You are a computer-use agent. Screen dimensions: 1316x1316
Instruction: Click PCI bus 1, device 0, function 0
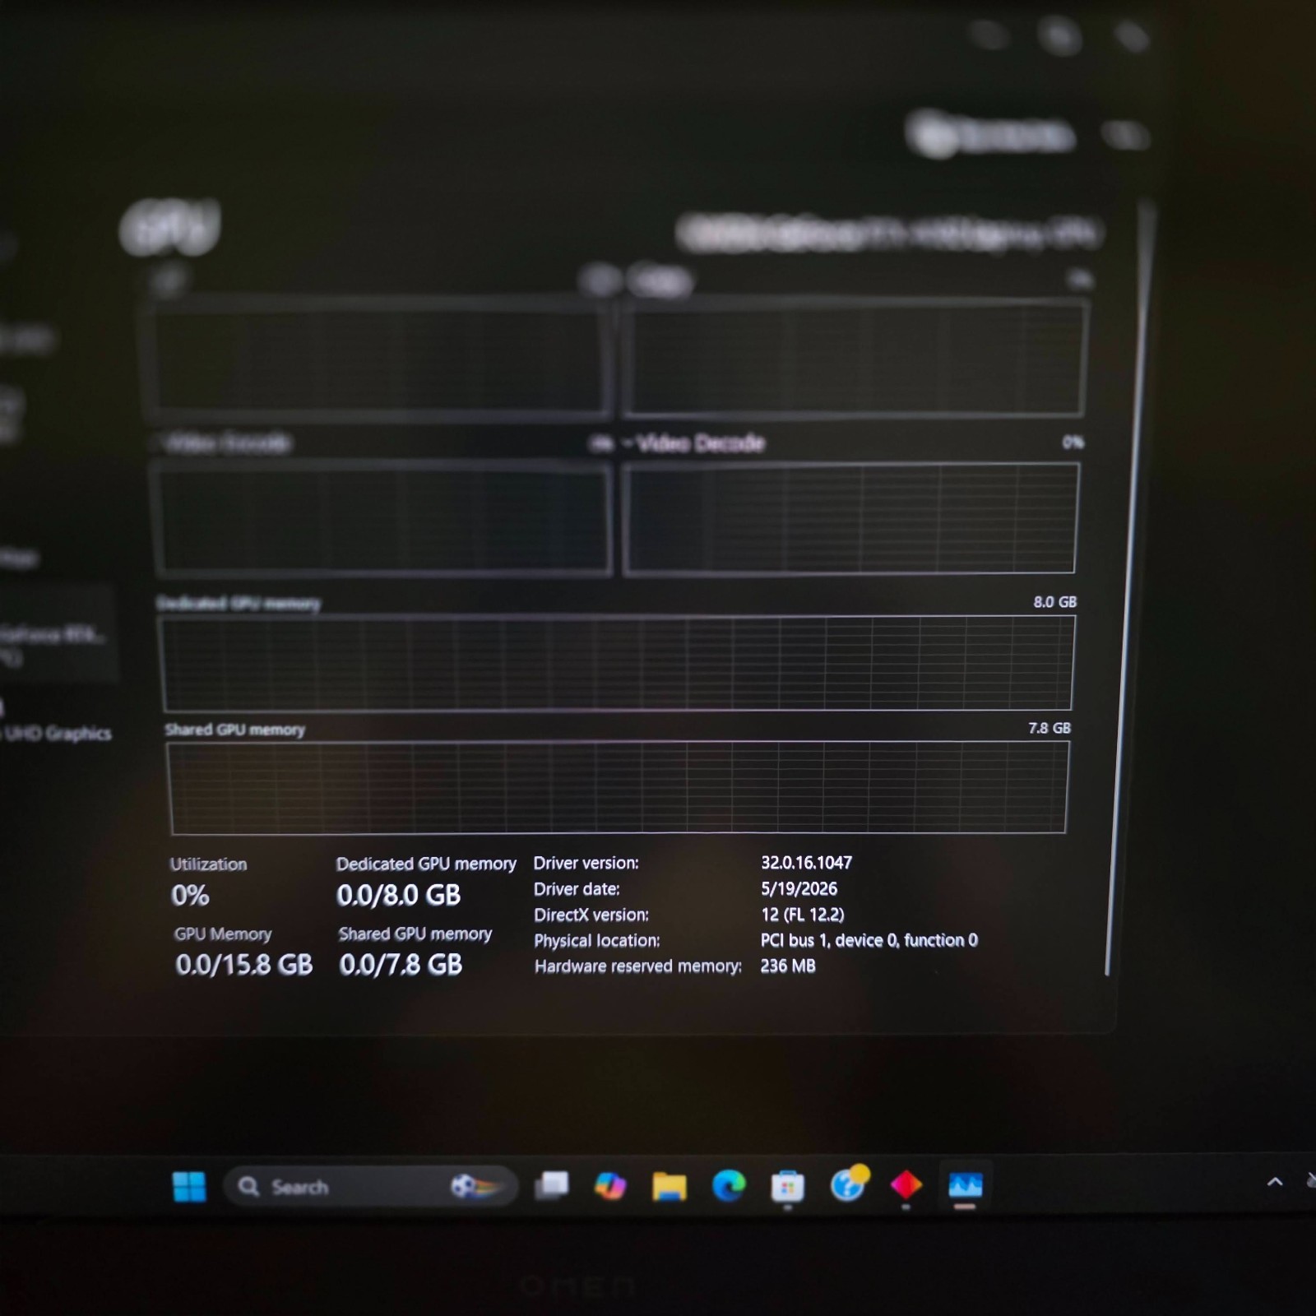pyautogui.click(x=869, y=940)
